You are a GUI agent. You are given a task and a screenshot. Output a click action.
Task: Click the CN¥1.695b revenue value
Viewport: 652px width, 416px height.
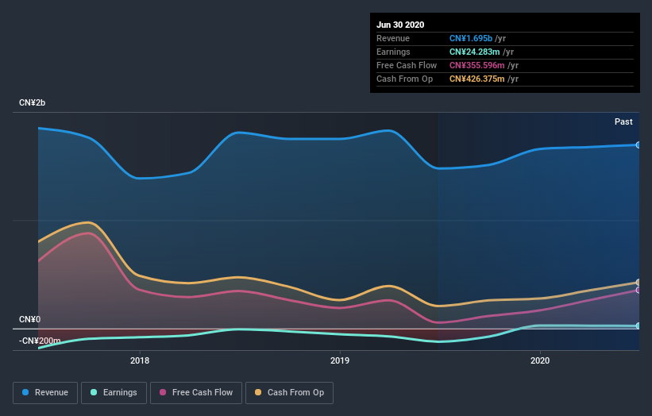[x=471, y=38]
